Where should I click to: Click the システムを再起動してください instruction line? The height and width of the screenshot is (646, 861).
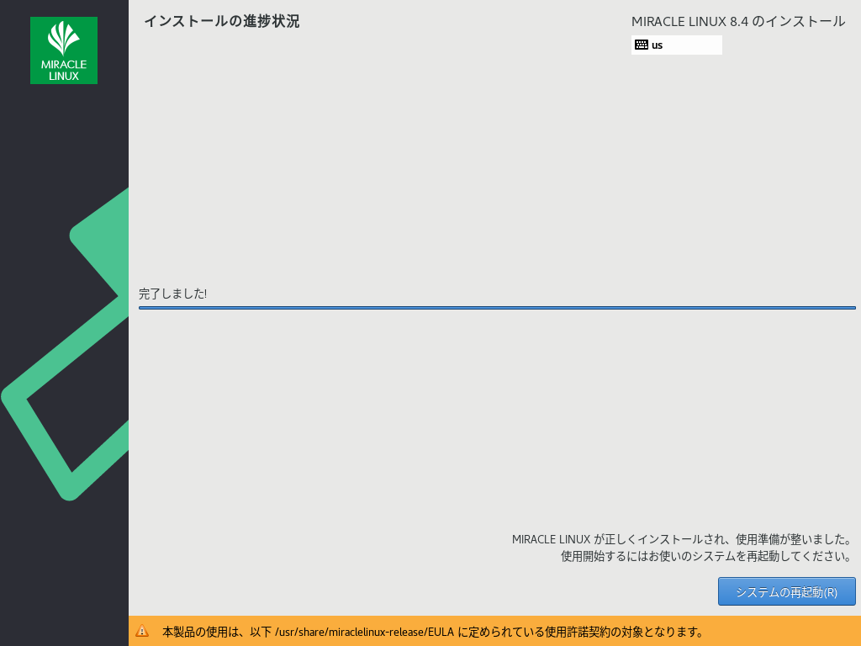[705, 556]
